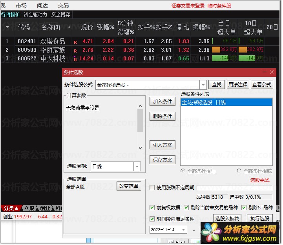This screenshot has width=283, height=245.
Task: Click the 临时条件股 label
Action: pos(219,6)
